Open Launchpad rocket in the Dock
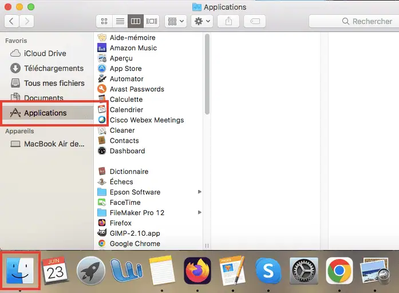The height and width of the screenshot is (293, 399). [x=90, y=271]
